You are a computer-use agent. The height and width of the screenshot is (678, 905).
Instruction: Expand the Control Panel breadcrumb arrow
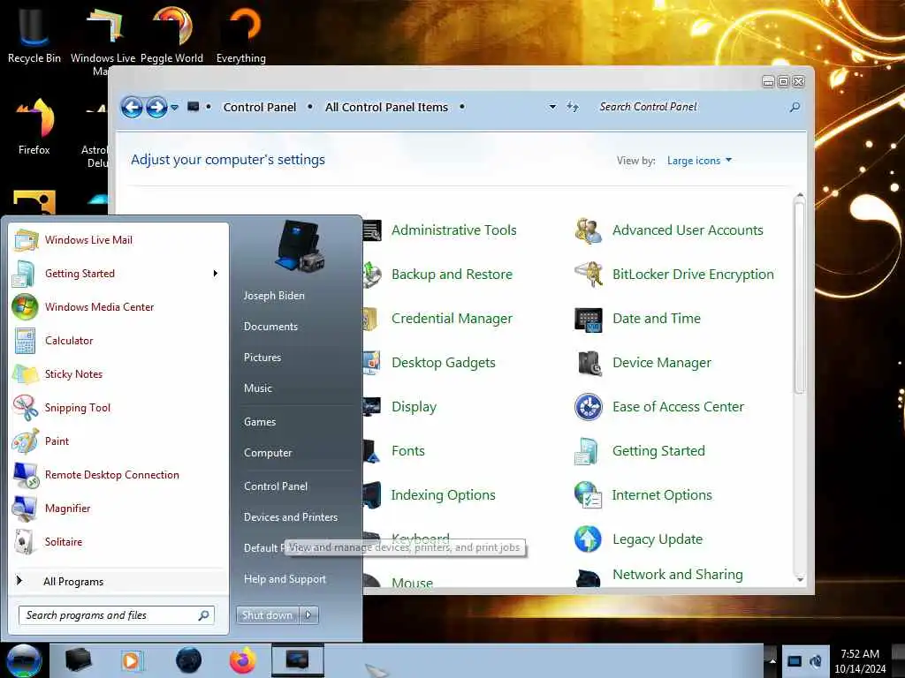pyautogui.click(x=310, y=107)
